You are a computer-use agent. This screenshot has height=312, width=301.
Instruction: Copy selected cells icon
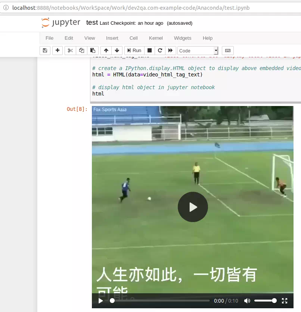(81, 51)
